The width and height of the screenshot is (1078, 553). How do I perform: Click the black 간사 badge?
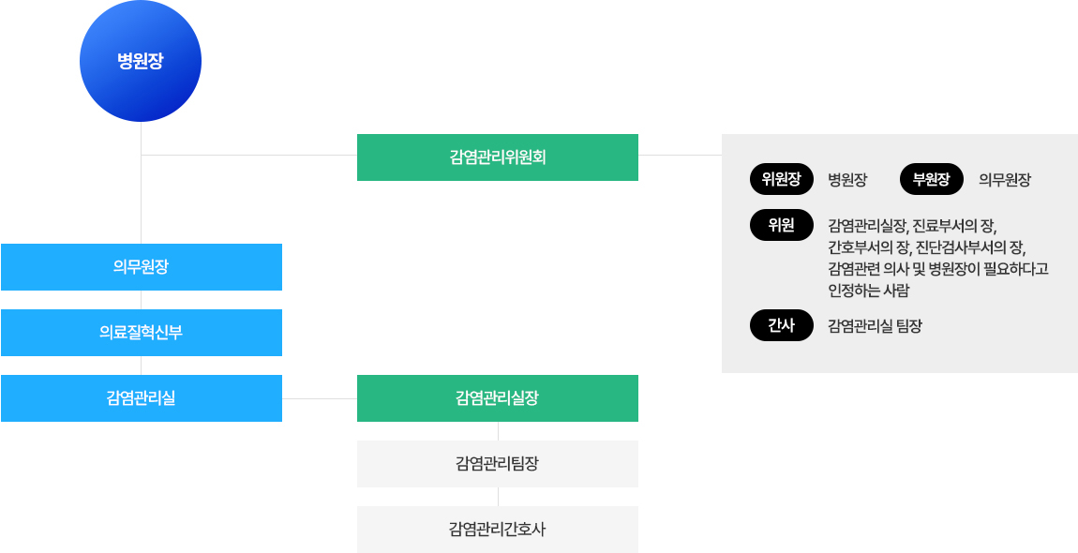pos(782,326)
